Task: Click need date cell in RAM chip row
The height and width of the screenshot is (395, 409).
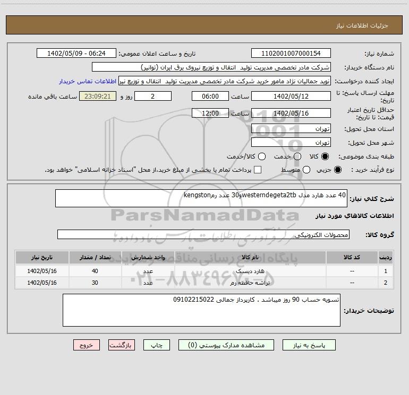Action: [42, 283]
